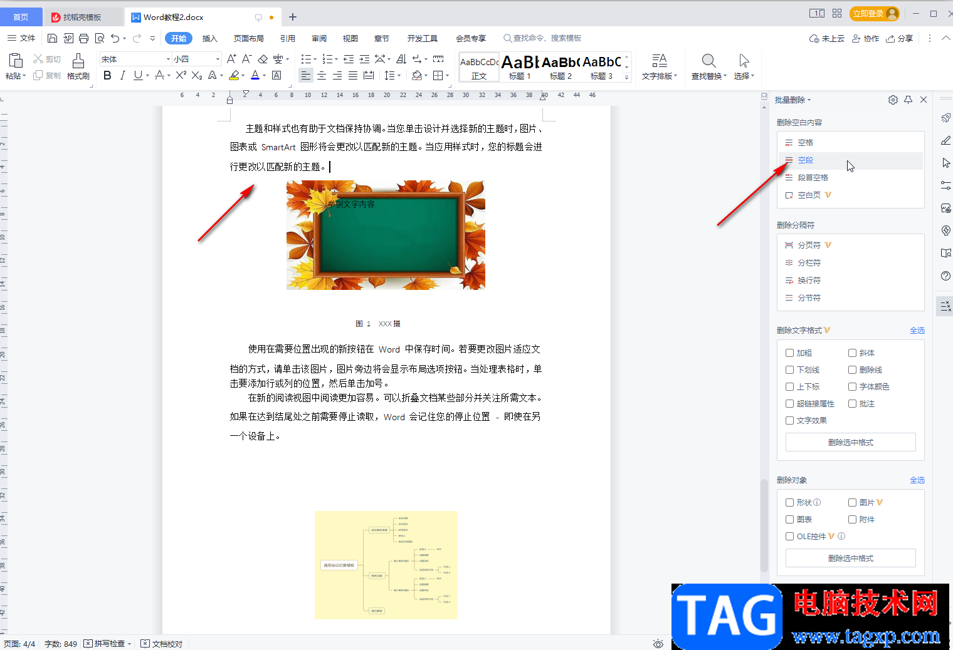Decrease font size with A- icon

[x=247, y=59]
